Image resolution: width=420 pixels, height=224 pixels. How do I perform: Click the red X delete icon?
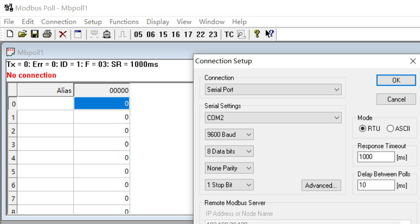63,34
